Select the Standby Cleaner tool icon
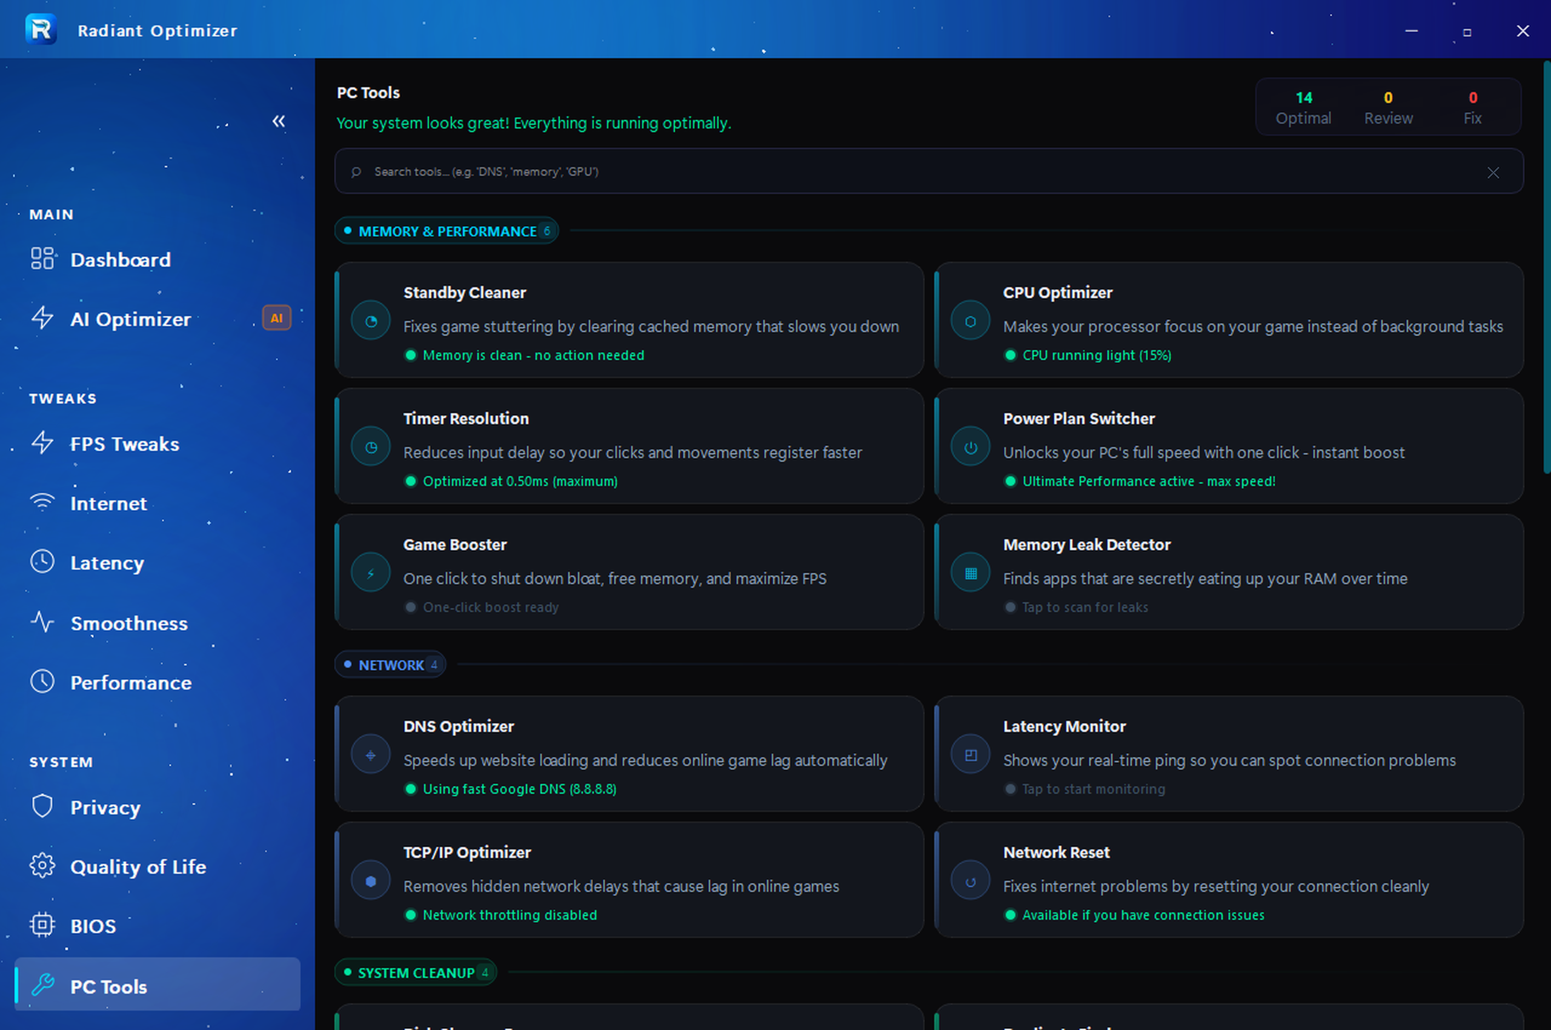The width and height of the screenshot is (1551, 1030). tap(371, 321)
